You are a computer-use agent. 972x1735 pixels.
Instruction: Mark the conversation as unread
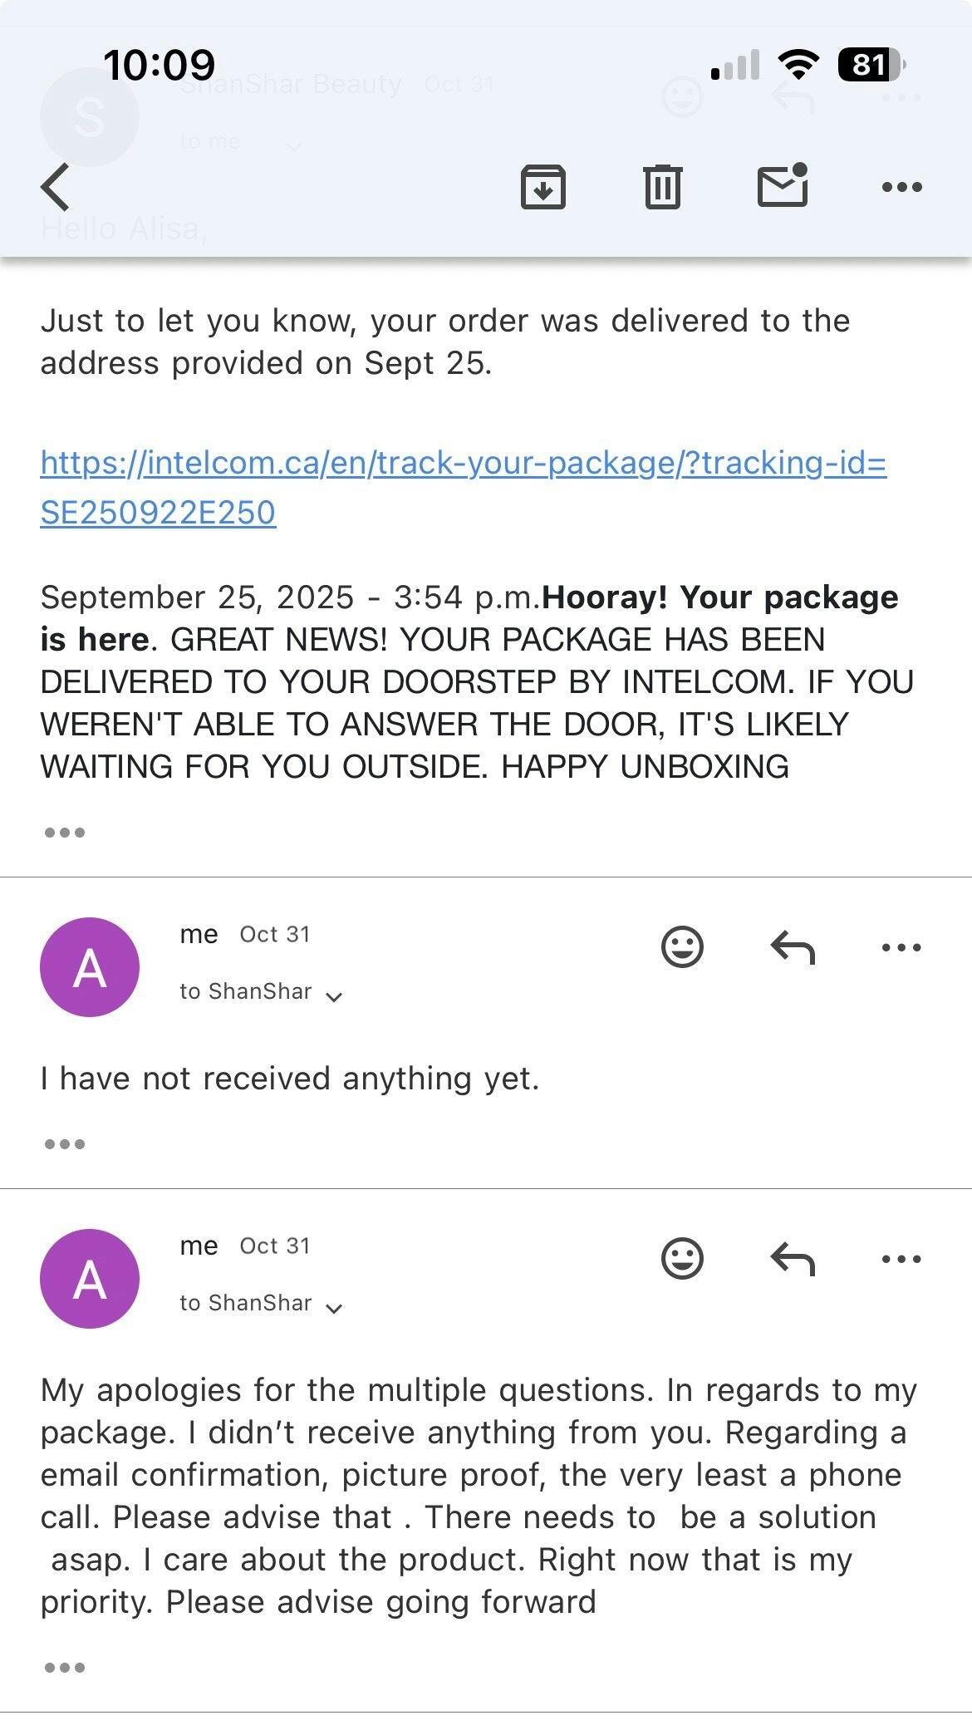783,184
